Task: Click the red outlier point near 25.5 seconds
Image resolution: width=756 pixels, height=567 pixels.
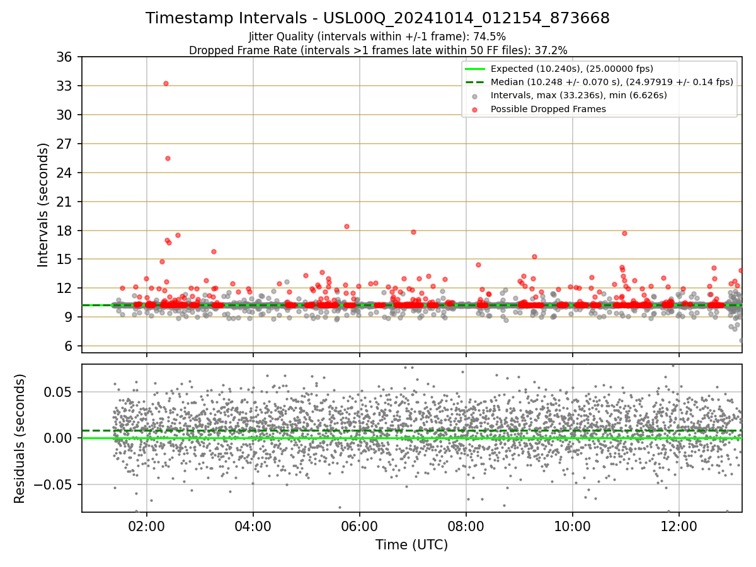Action: tap(168, 158)
